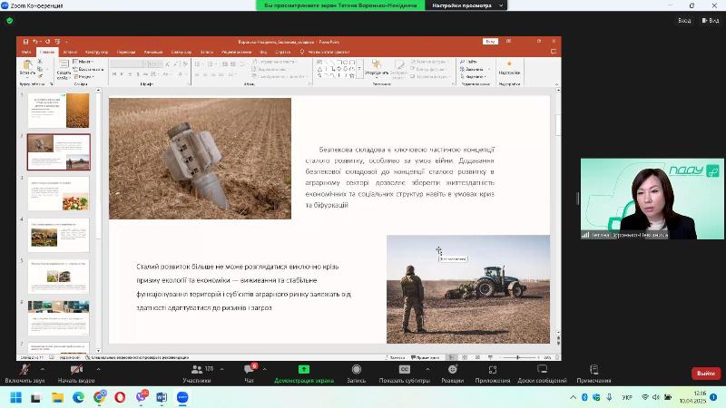Click the green Демонстрация экрана icon
Screen dimensions: 726x408
point(304,370)
